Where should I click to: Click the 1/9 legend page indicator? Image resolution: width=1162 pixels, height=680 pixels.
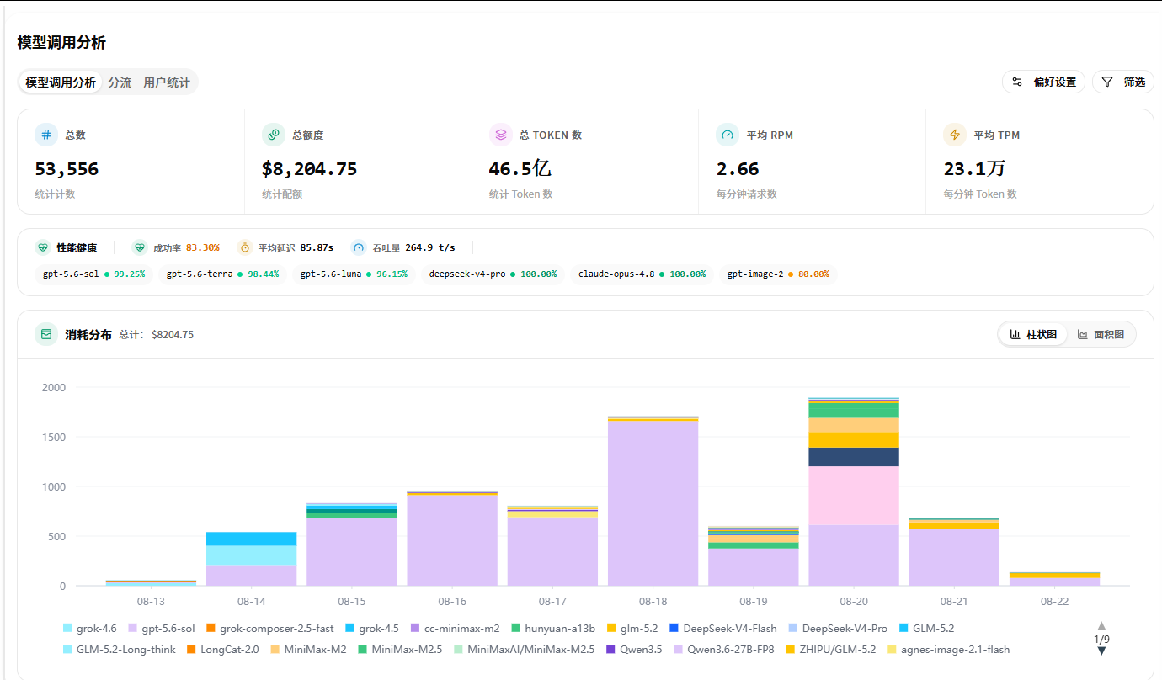(x=1101, y=639)
